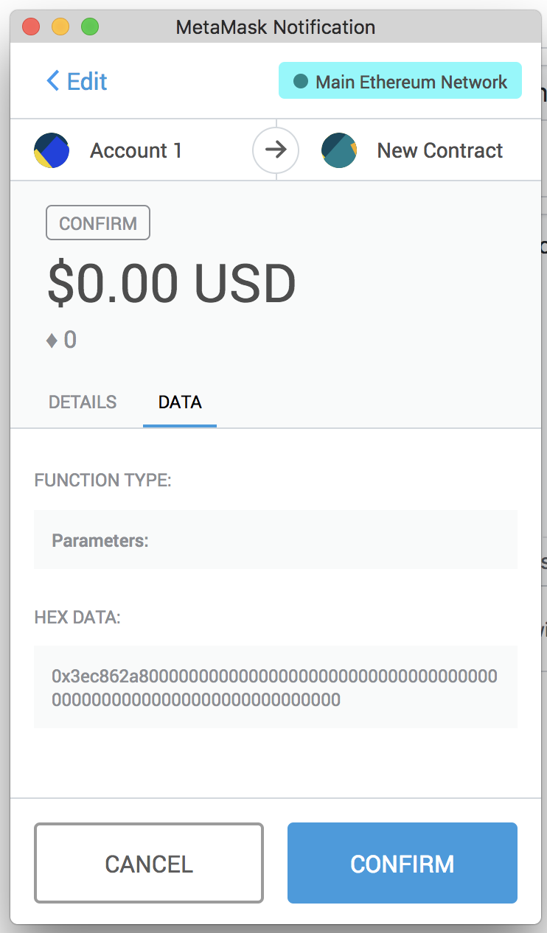The width and height of the screenshot is (547, 933).
Task: Click the arrow circle between accounts
Action: 276,150
